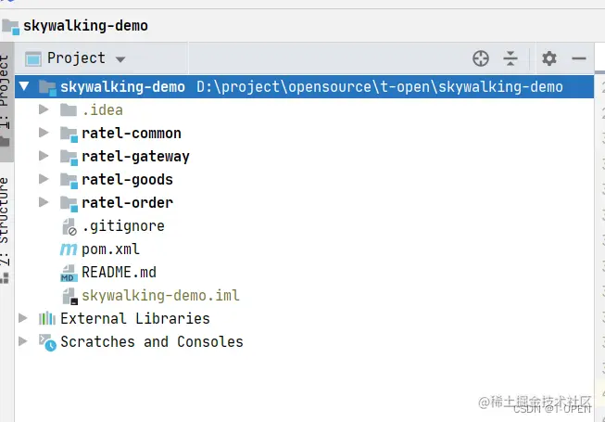Select the skywalking-demo.iml file
Screen dimensions: 605x422
160,295
